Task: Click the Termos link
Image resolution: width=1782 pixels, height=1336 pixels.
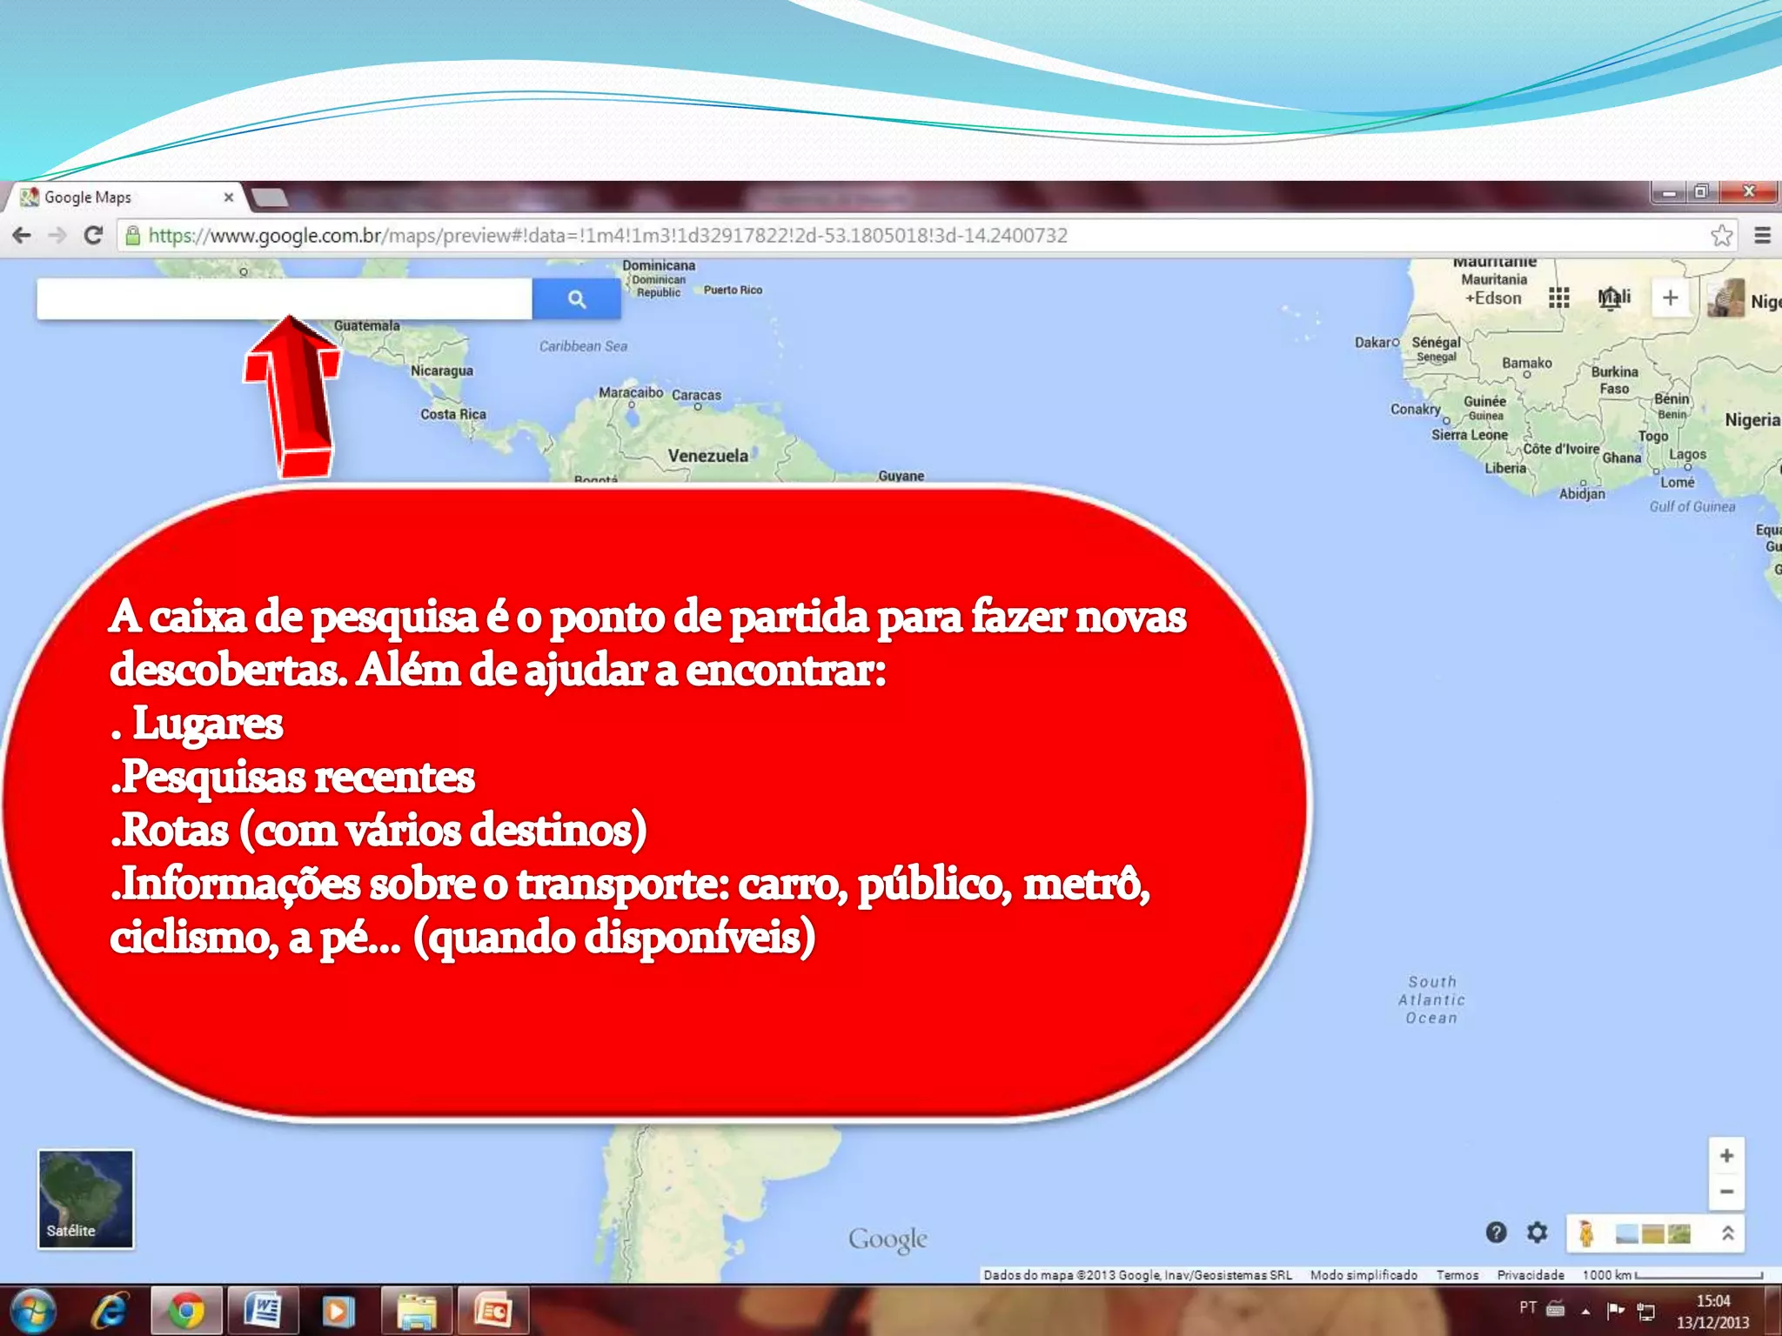Action: [1457, 1275]
